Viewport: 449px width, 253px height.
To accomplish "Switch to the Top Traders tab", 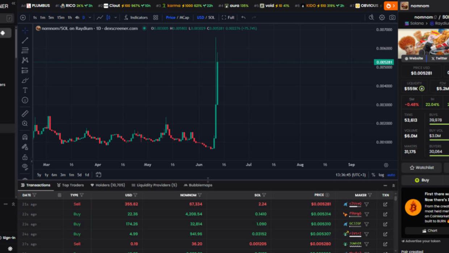I will 70,185.
